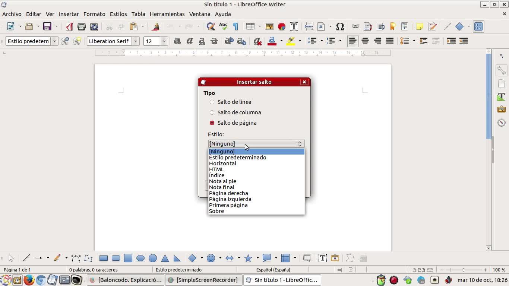Select the Salto de página option
This screenshot has height=286, width=509.
pos(212,123)
